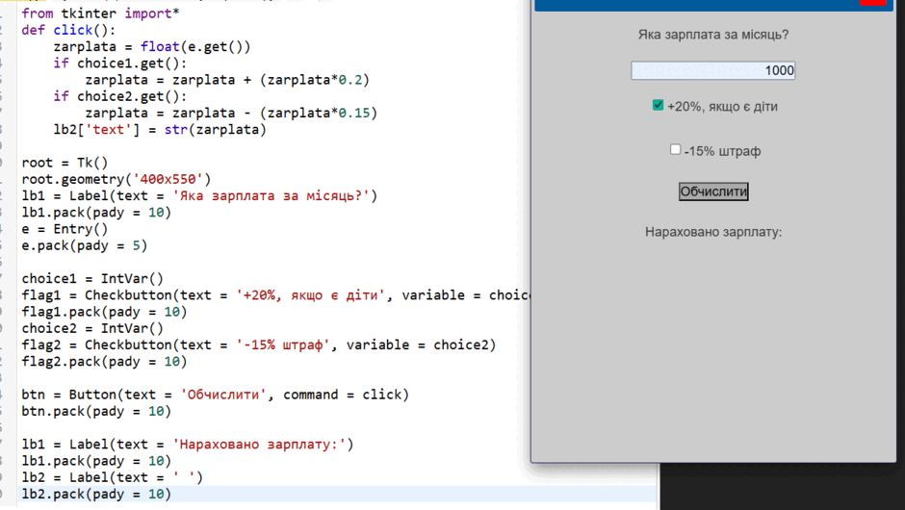Uncheck the '+20%, якщо є діти' checkbox
The width and height of the screenshot is (905, 510).
coord(658,105)
